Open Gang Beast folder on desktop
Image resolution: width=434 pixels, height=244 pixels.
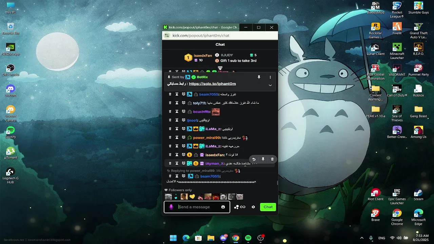[418, 111]
